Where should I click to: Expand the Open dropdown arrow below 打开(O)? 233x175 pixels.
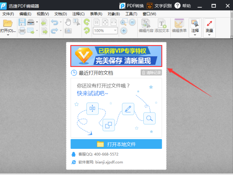8,35
